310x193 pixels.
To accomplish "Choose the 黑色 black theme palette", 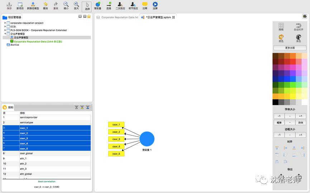I will pos(299,38).
